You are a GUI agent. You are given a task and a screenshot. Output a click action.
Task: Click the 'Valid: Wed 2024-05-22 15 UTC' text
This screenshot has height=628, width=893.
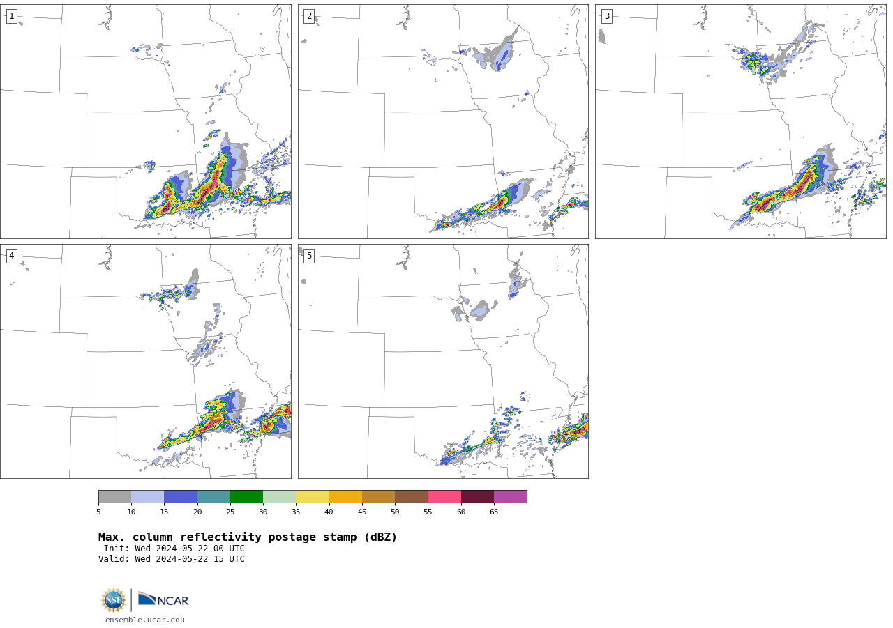(x=172, y=559)
